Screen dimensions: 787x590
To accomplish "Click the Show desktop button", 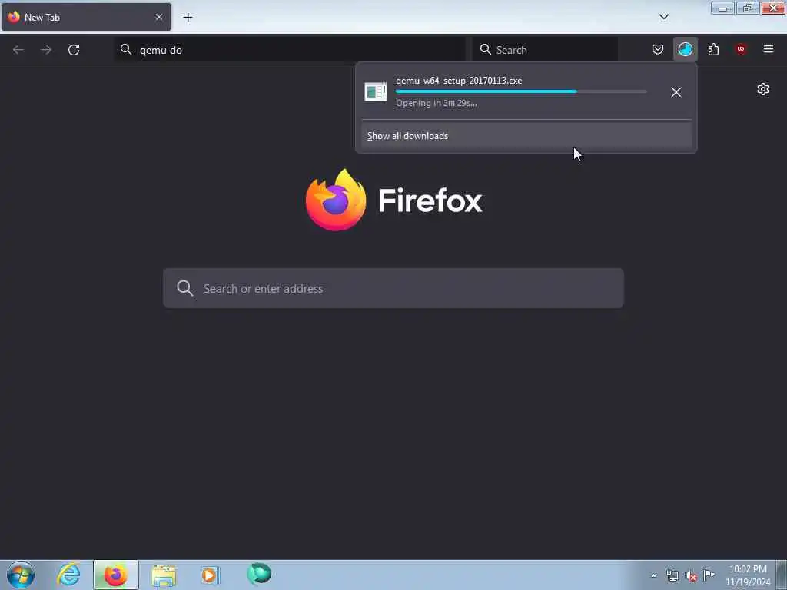I will pyautogui.click(x=782, y=575).
